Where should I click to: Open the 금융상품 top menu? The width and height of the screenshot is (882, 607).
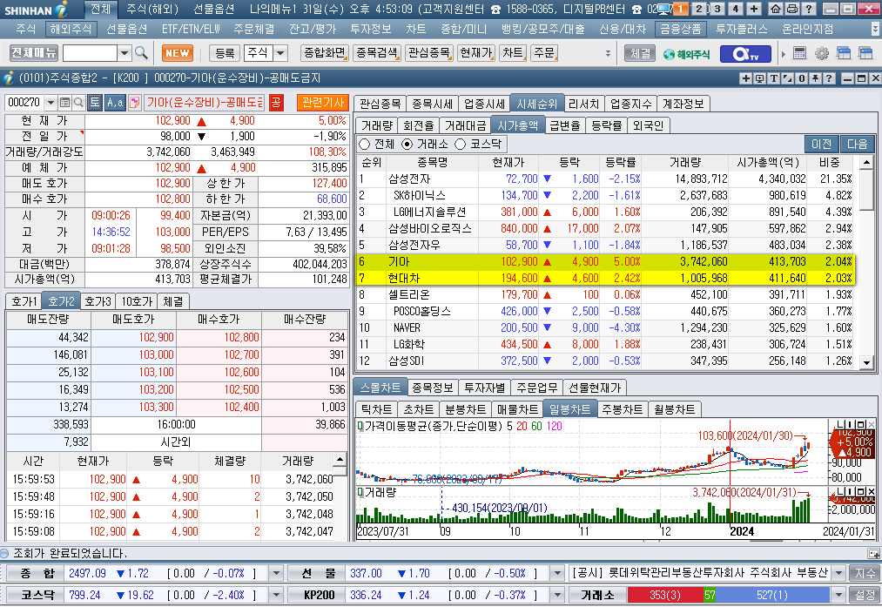click(x=681, y=30)
